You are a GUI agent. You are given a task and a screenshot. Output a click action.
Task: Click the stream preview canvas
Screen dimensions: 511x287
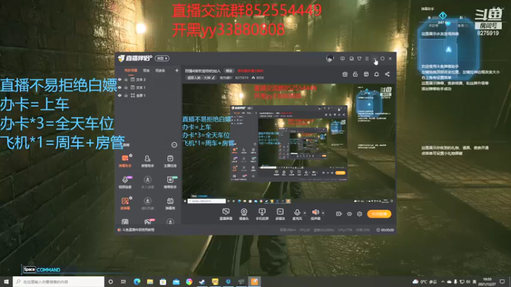point(289,143)
